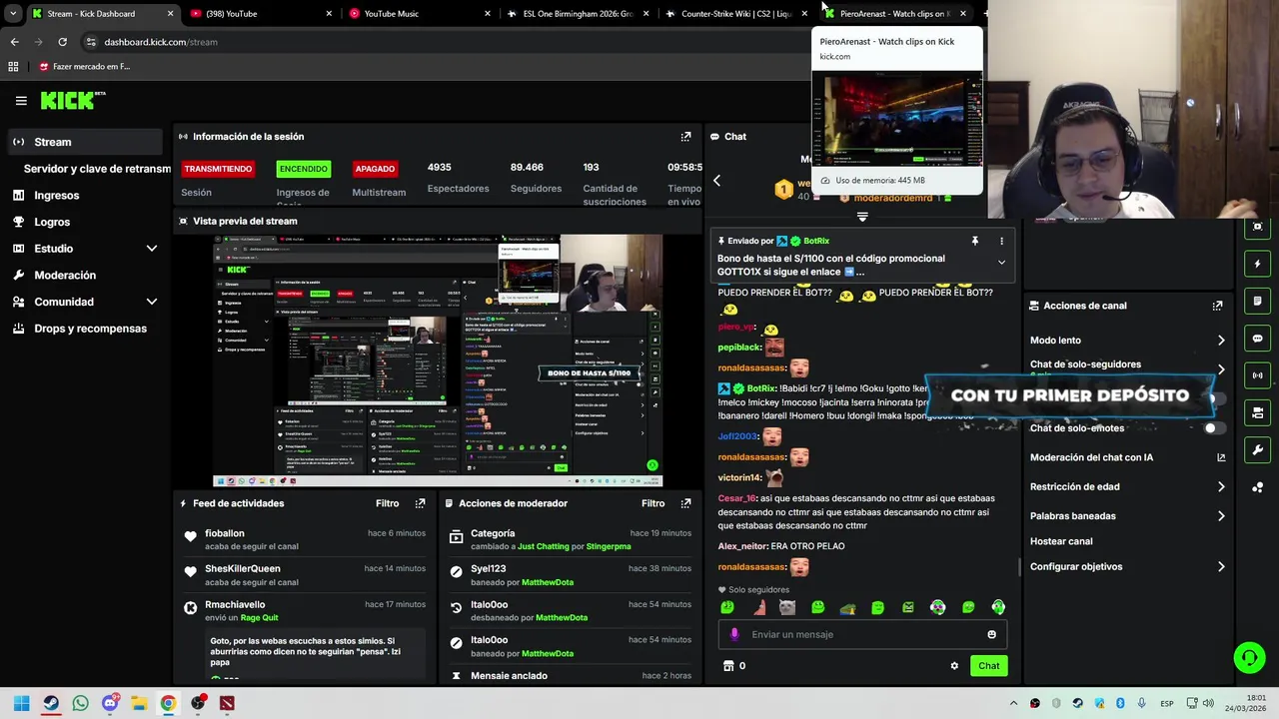Click Filtro in Feed de actividades
This screenshot has width=1279, height=719.
[387, 503]
